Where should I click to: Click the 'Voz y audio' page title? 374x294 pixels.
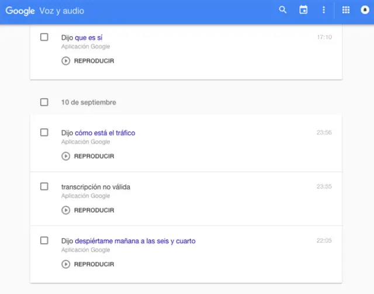[62, 11]
